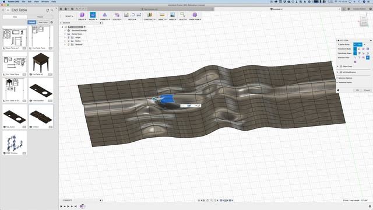Image resolution: width=373 pixels, height=210 pixels.
Task: Click the data panel grid icon
Action: click(61, 9)
